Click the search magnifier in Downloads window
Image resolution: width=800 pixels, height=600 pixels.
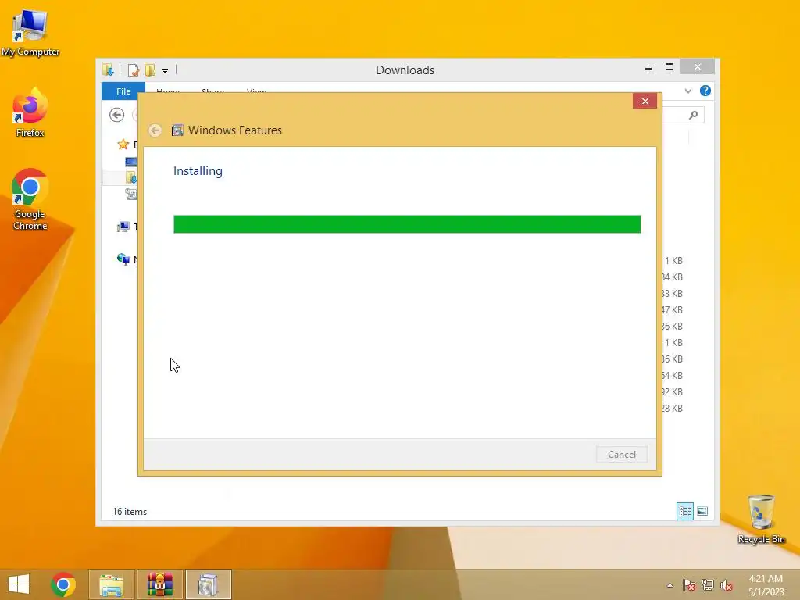[x=693, y=116]
